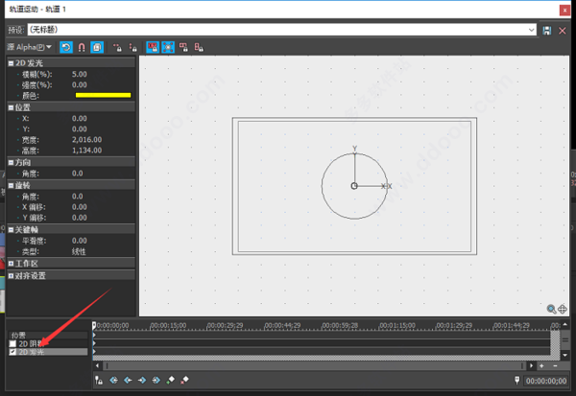Expand the 对齐设置 property group
This screenshot has width=576, height=396.
click(x=11, y=275)
